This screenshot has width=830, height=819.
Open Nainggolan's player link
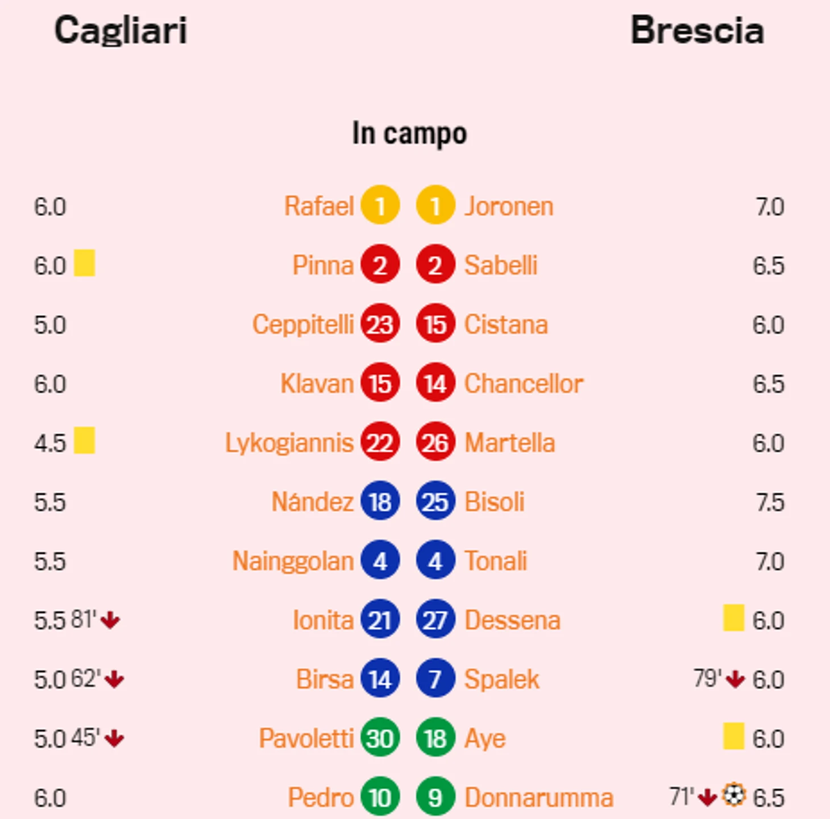293,562
